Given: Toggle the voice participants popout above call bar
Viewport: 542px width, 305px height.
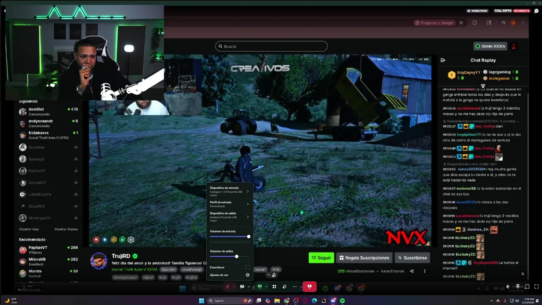Looking at the screenshot, I should 271,275.
